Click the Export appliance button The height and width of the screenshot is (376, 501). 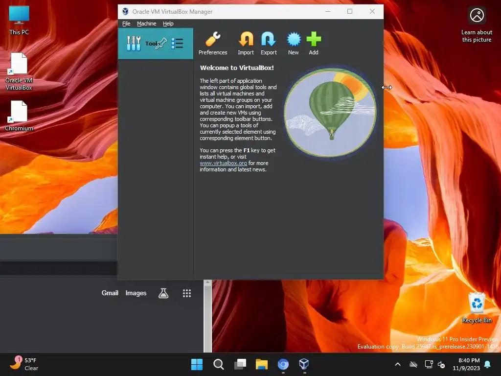[269, 44]
